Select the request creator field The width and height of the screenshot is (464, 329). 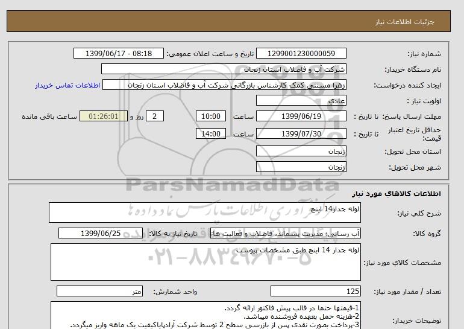224,85
